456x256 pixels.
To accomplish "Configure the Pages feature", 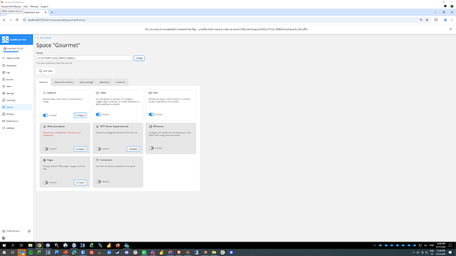I will click(80, 183).
